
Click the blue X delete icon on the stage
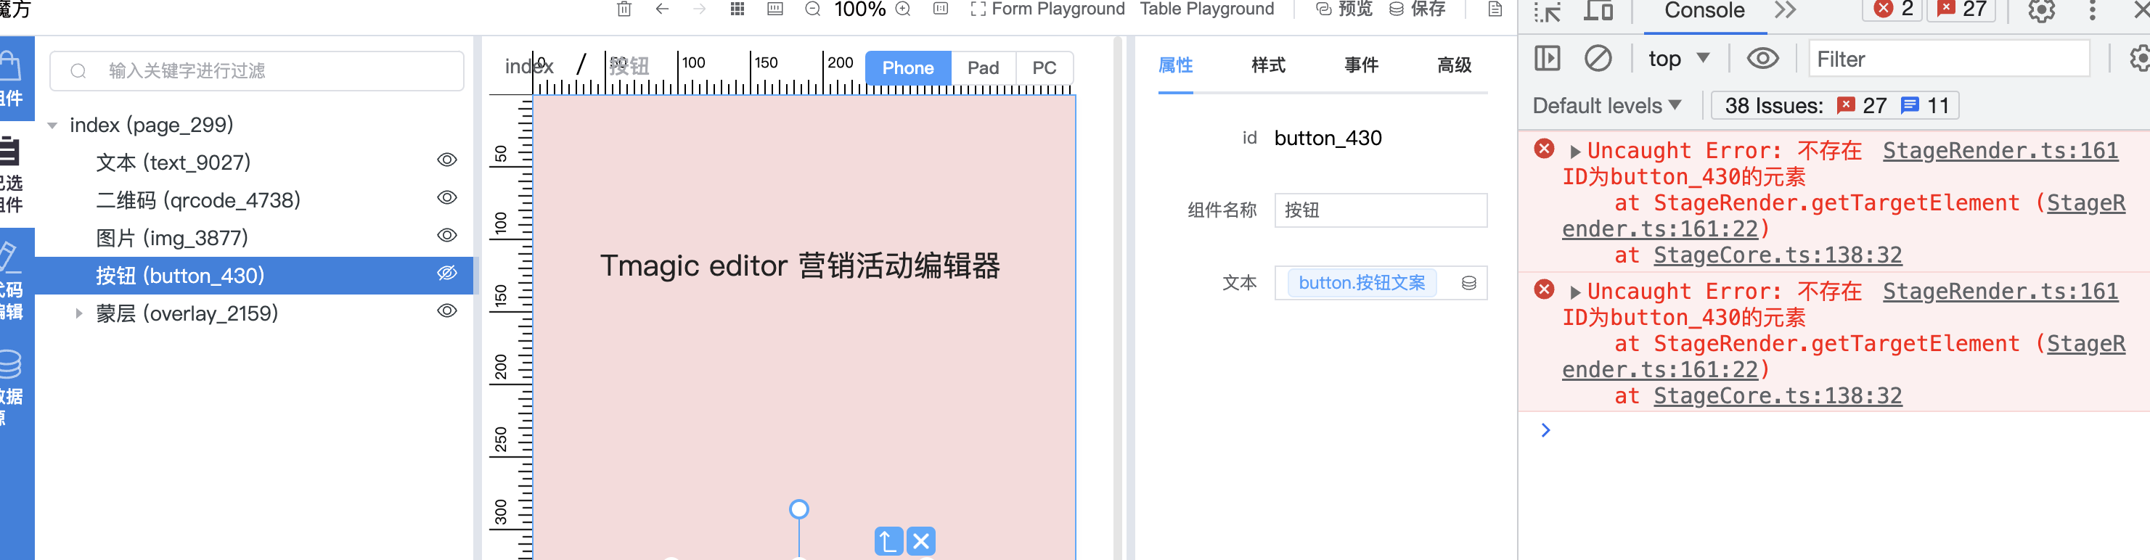(x=920, y=541)
